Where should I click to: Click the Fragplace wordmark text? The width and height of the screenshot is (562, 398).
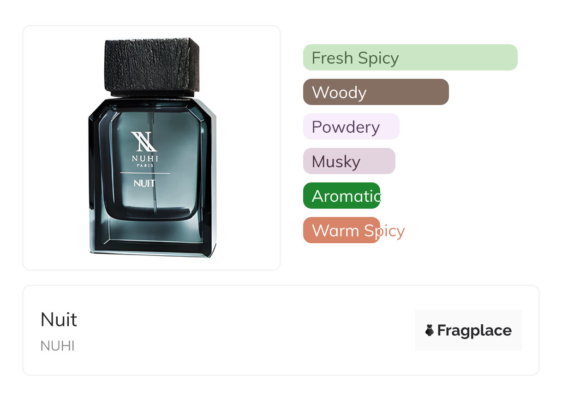[474, 331]
